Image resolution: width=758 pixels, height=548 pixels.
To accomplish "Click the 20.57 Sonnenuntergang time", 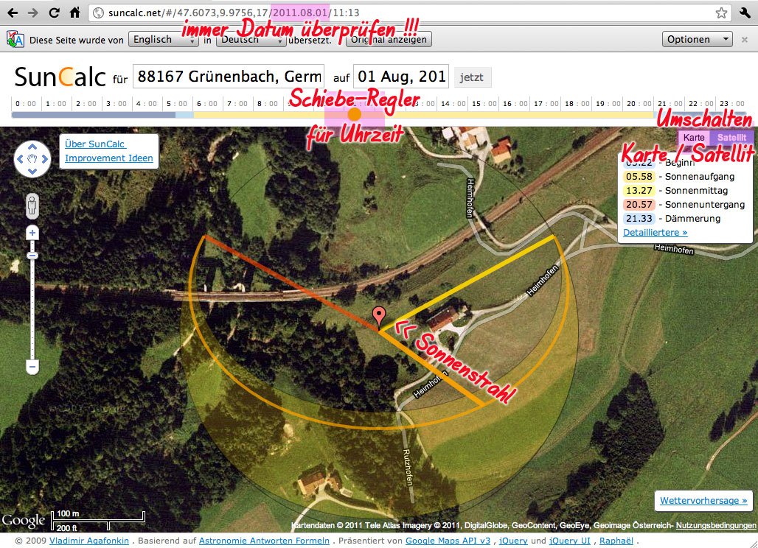I will [x=639, y=205].
